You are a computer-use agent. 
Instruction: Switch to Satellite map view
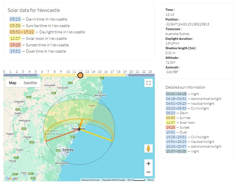tap(30, 83)
